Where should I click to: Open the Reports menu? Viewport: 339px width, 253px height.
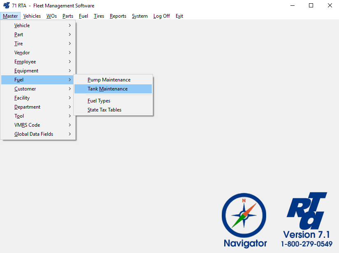pos(118,16)
